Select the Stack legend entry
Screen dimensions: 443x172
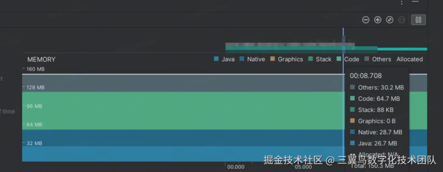320,59
